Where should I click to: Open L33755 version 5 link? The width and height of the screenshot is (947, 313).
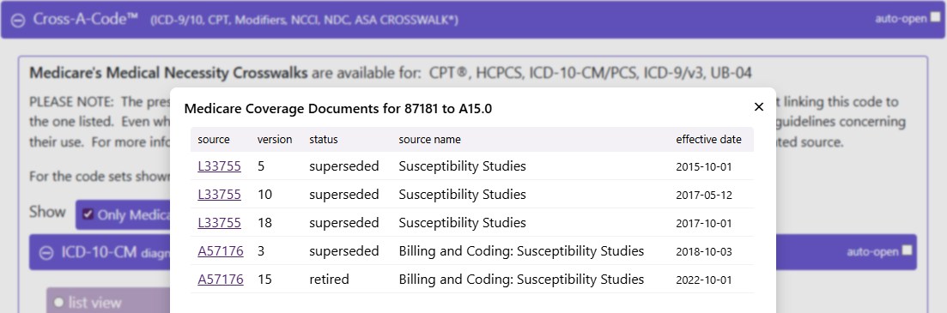pos(219,166)
